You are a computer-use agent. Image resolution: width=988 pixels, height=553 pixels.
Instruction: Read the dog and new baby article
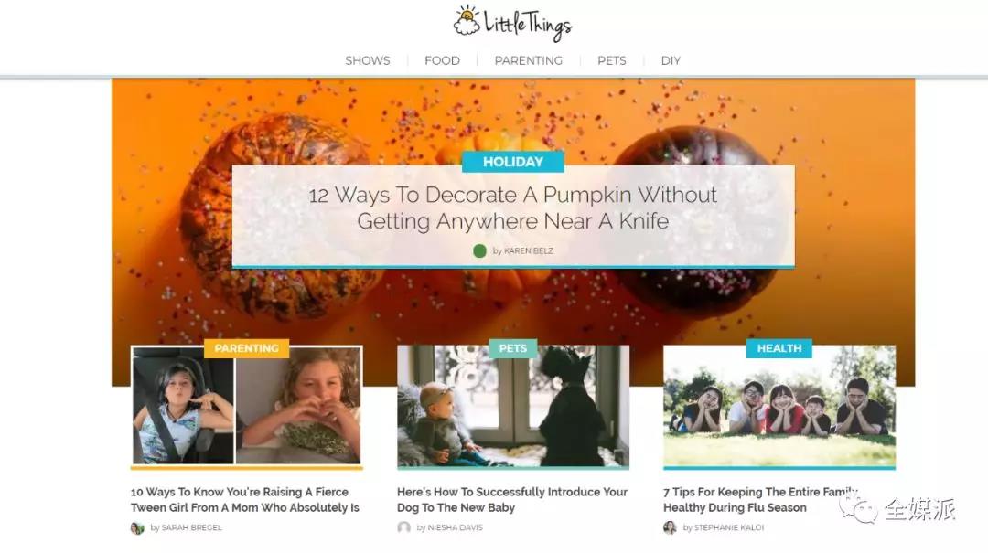pyautogui.click(x=512, y=499)
